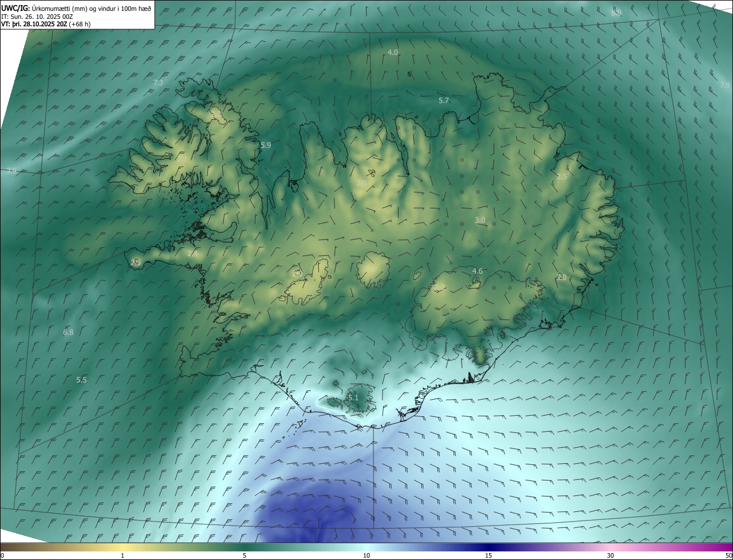This screenshot has width=733, height=560.
Task: Select the initial time text 'IT: Sun. 26. 10. 2025 00Z'
Action: click(37, 16)
